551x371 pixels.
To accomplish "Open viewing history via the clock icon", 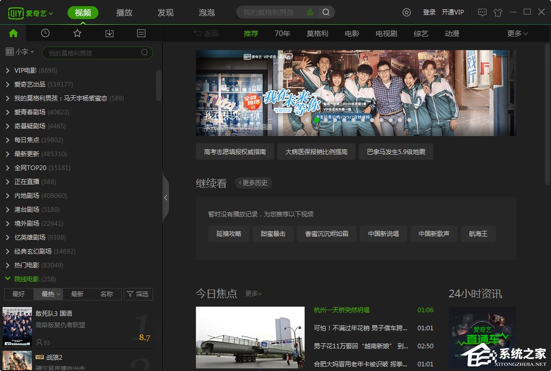I will 45,33.
